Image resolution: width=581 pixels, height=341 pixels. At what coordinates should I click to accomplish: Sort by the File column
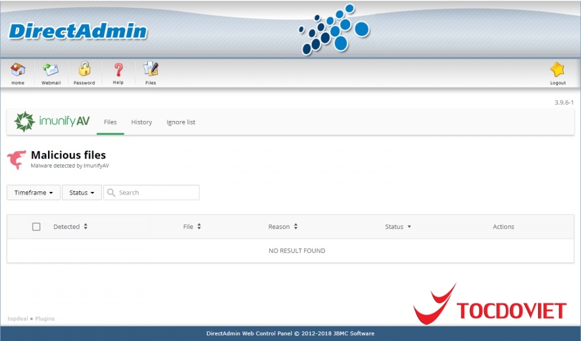192,226
